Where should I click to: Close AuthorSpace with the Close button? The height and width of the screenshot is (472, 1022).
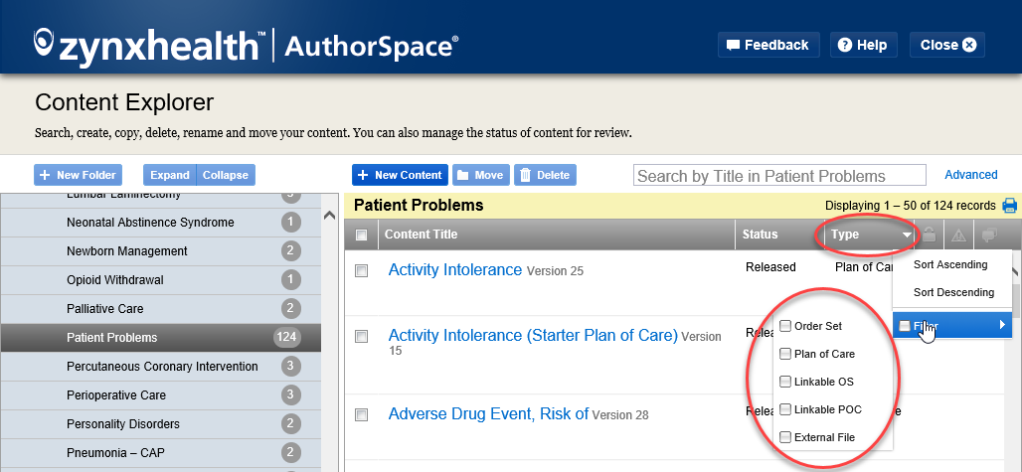pos(947,45)
